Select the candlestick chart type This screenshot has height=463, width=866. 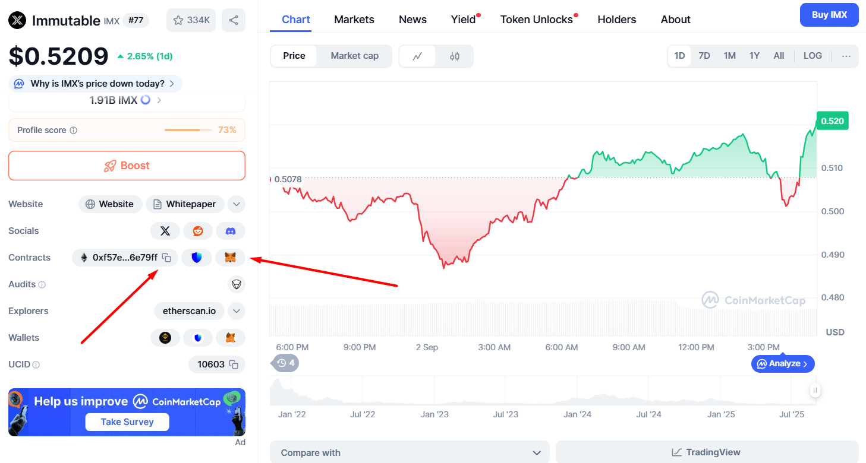point(455,56)
